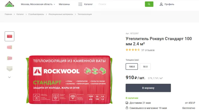
Task: Select the 100.0 thickness option
Action: tap(132, 67)
